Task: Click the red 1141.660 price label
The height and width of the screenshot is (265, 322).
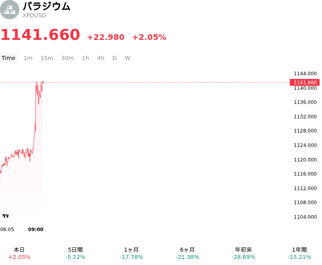Action: pyautogui.click(x=305, y=83)
